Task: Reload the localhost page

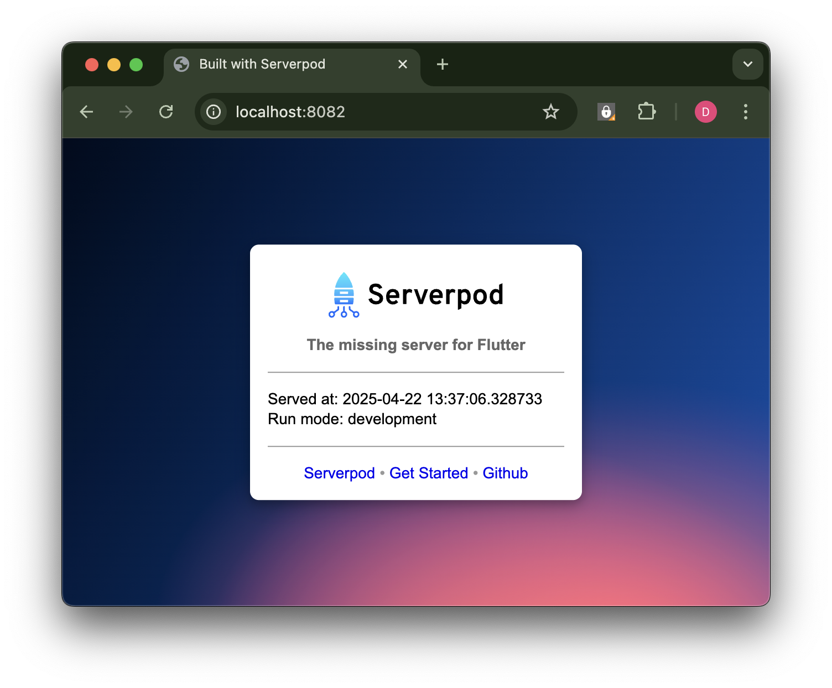Action: click(166, 112)
